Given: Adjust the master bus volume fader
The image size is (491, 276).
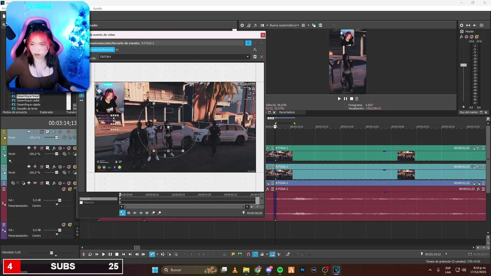Looking at the screenshot, I should tap(463, 65).
